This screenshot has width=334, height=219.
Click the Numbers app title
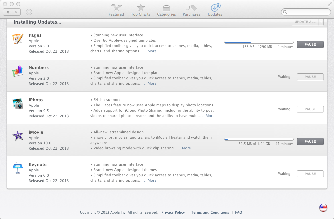[39, 68]
